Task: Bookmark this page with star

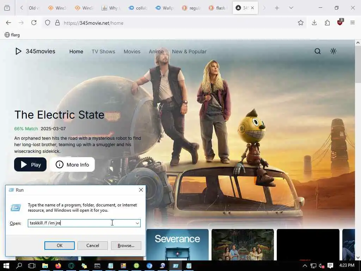Action: pyautogui.click(x=300, y=23)
